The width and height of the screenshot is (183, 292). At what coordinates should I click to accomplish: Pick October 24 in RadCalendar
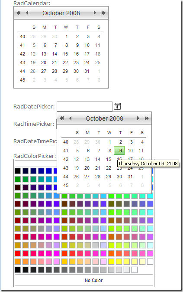87,62
